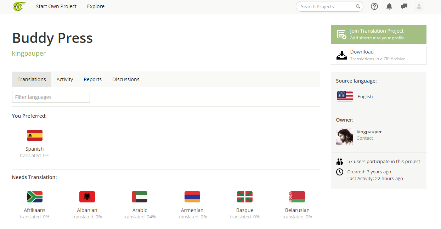
Task: Click the Buddy Press project title
Action: pos(52,38)
